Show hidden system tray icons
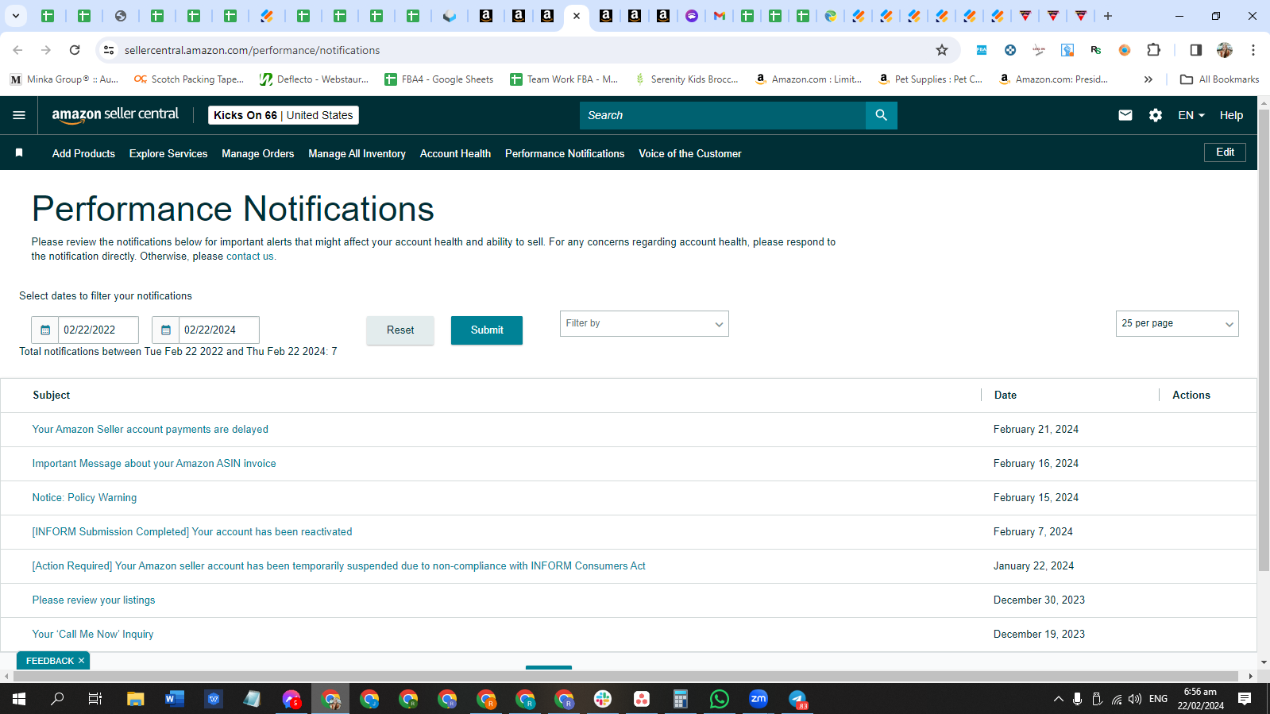The image size is (1270, 714). 1058,699
